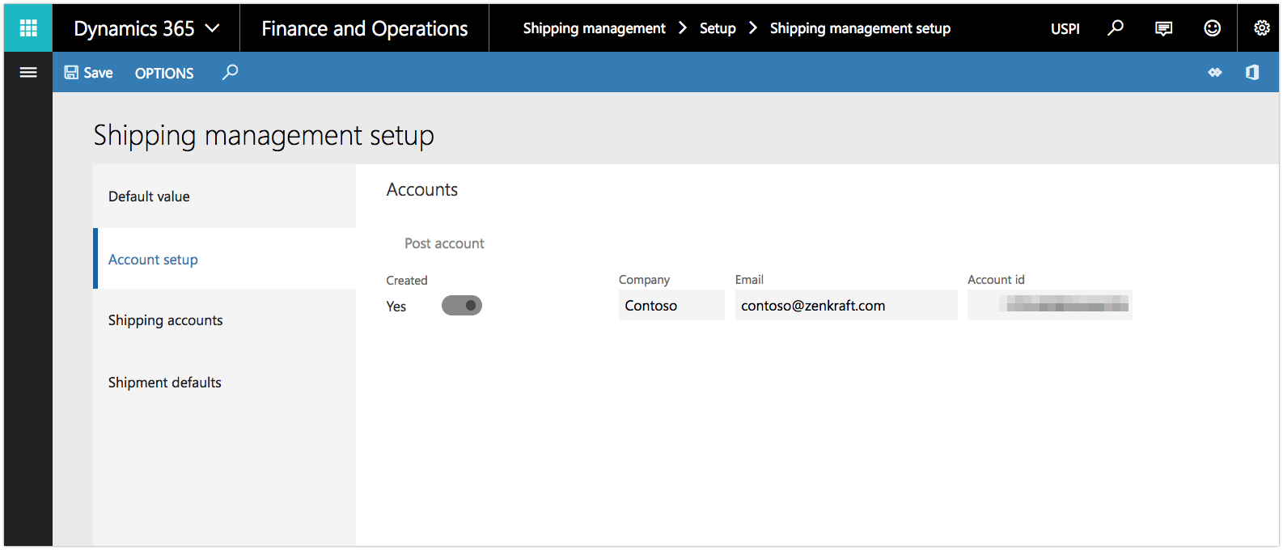Image resolution: width=1283 pixels, height=550 pixels.
Task: Select the Default value tab
Action: coord(149,197)
